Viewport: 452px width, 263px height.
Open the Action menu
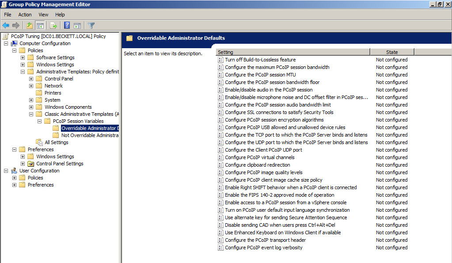tap(25, 15)
